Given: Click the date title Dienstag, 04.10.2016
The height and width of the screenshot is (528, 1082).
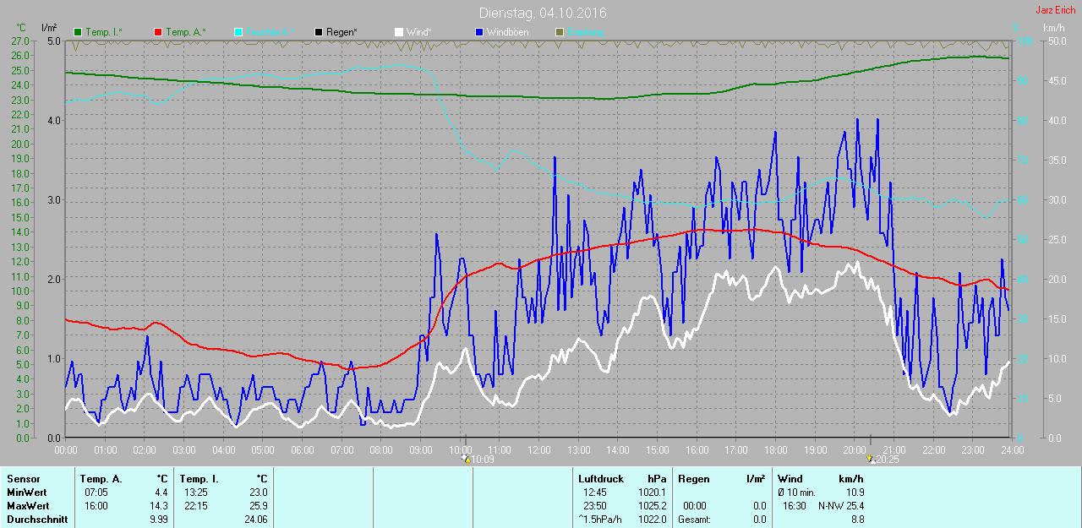Looking at the screenshot, I should click(x=542, y=13).
